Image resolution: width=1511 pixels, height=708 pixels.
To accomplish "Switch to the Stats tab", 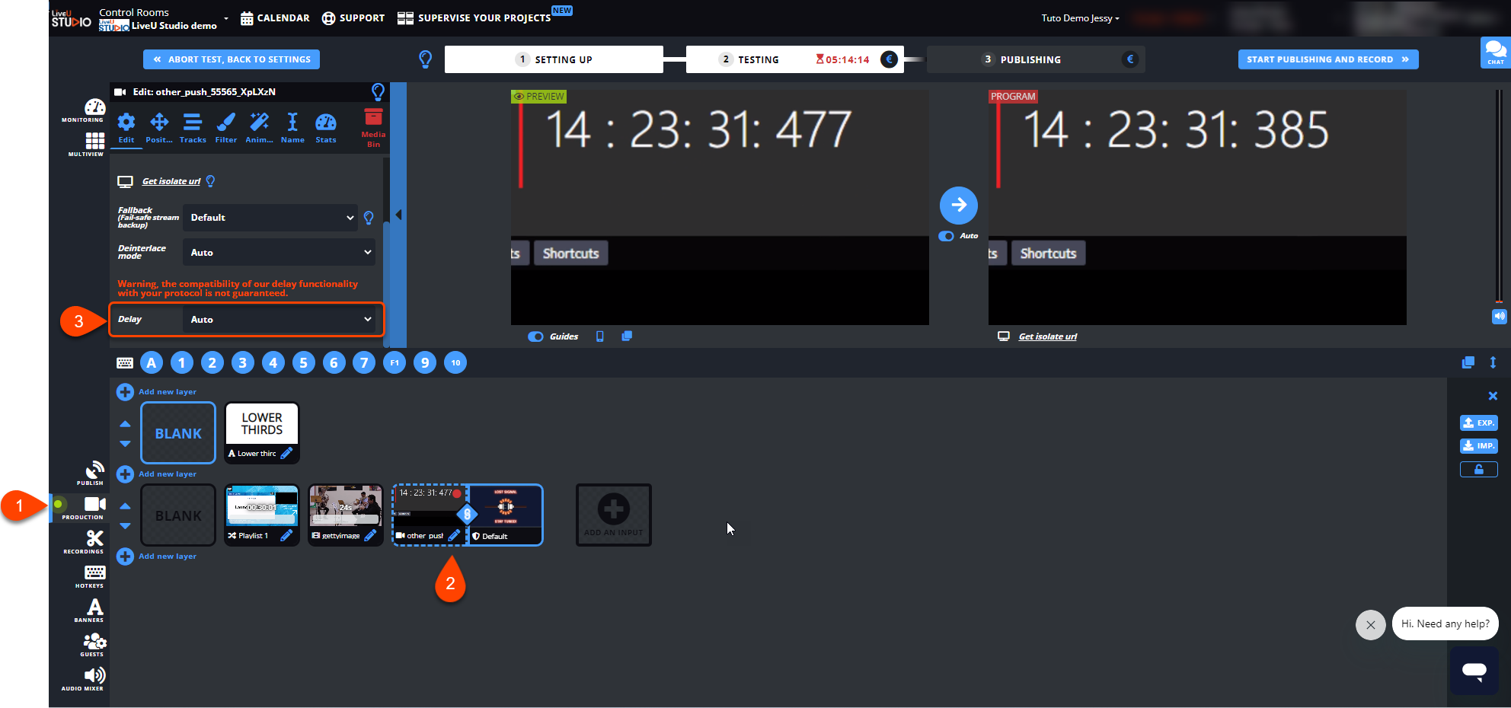I will pyautogui.click(x=326, y=128).
